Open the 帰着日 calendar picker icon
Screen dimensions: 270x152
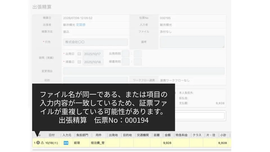(79, 62)
